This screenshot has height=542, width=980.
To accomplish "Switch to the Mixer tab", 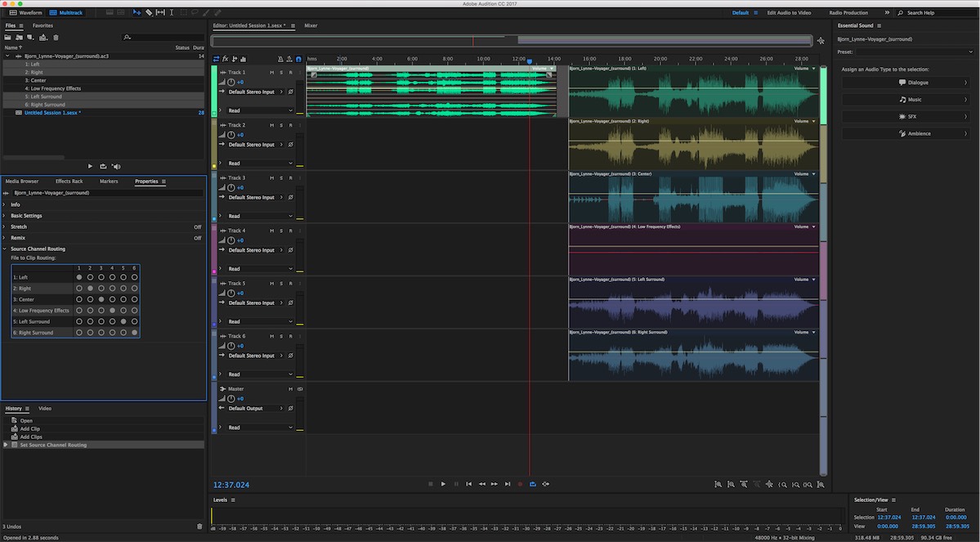I will pyautogui.click(x=311, y=25).
